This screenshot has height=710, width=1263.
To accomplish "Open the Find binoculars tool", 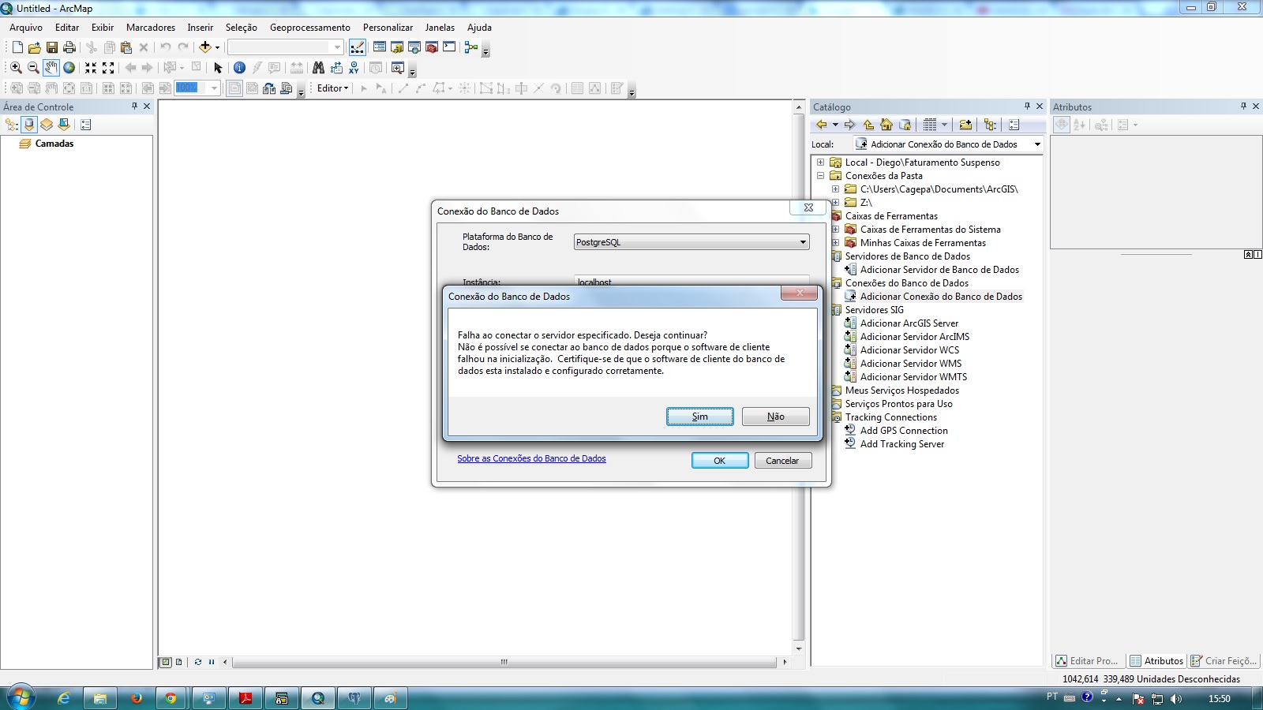I will tap(318, 68).
